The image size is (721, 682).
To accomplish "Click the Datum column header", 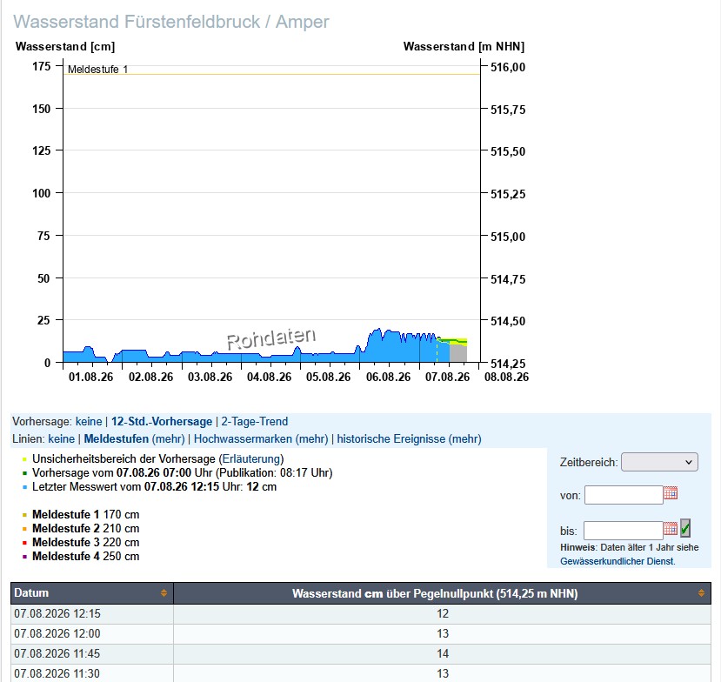I will (x=92, y=593).
